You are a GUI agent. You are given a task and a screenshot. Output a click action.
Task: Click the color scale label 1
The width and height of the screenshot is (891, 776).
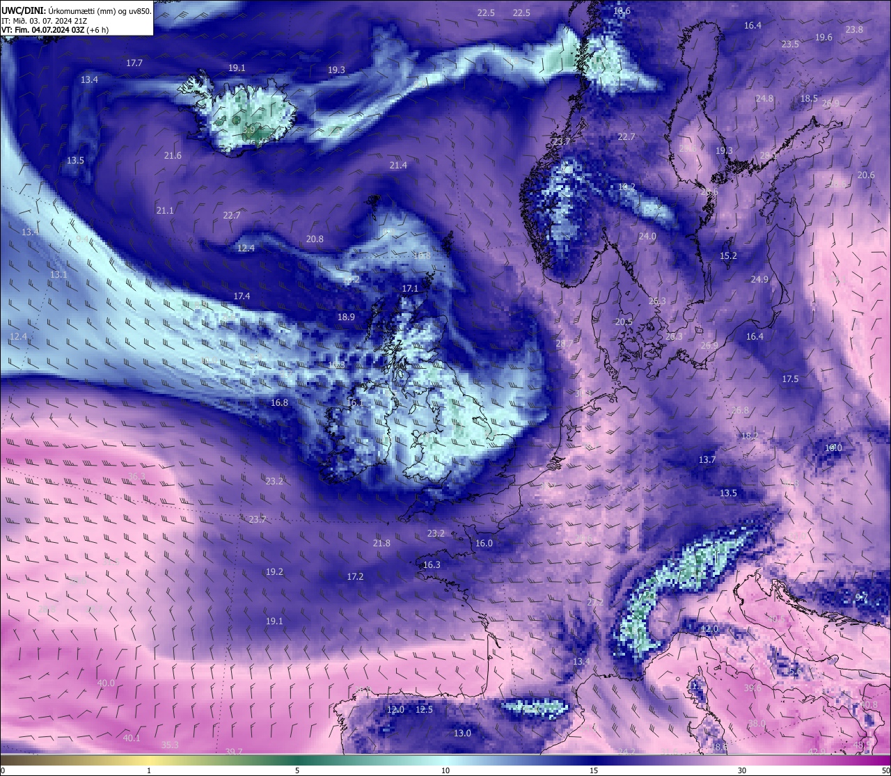point(149,770)
